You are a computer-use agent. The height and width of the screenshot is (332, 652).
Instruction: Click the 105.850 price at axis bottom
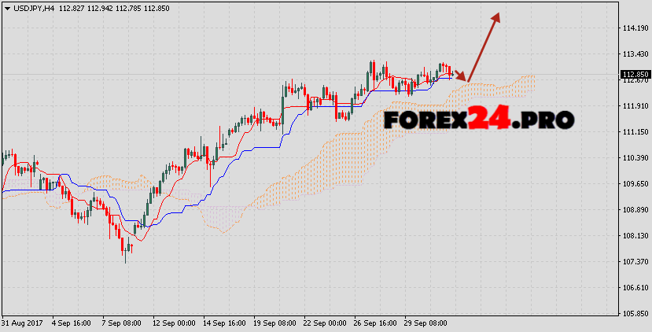tap(634, 314)
